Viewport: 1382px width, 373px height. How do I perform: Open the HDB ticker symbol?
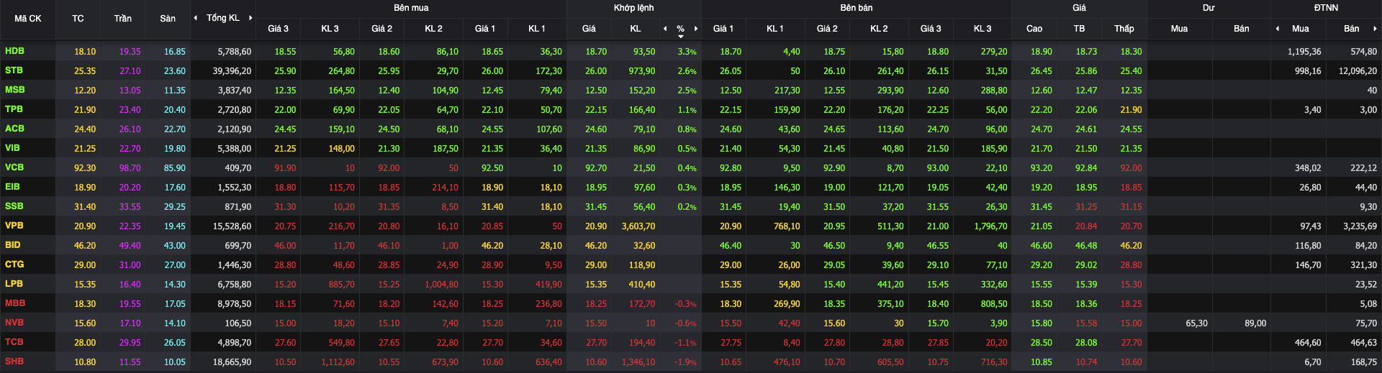coord(14,51)
